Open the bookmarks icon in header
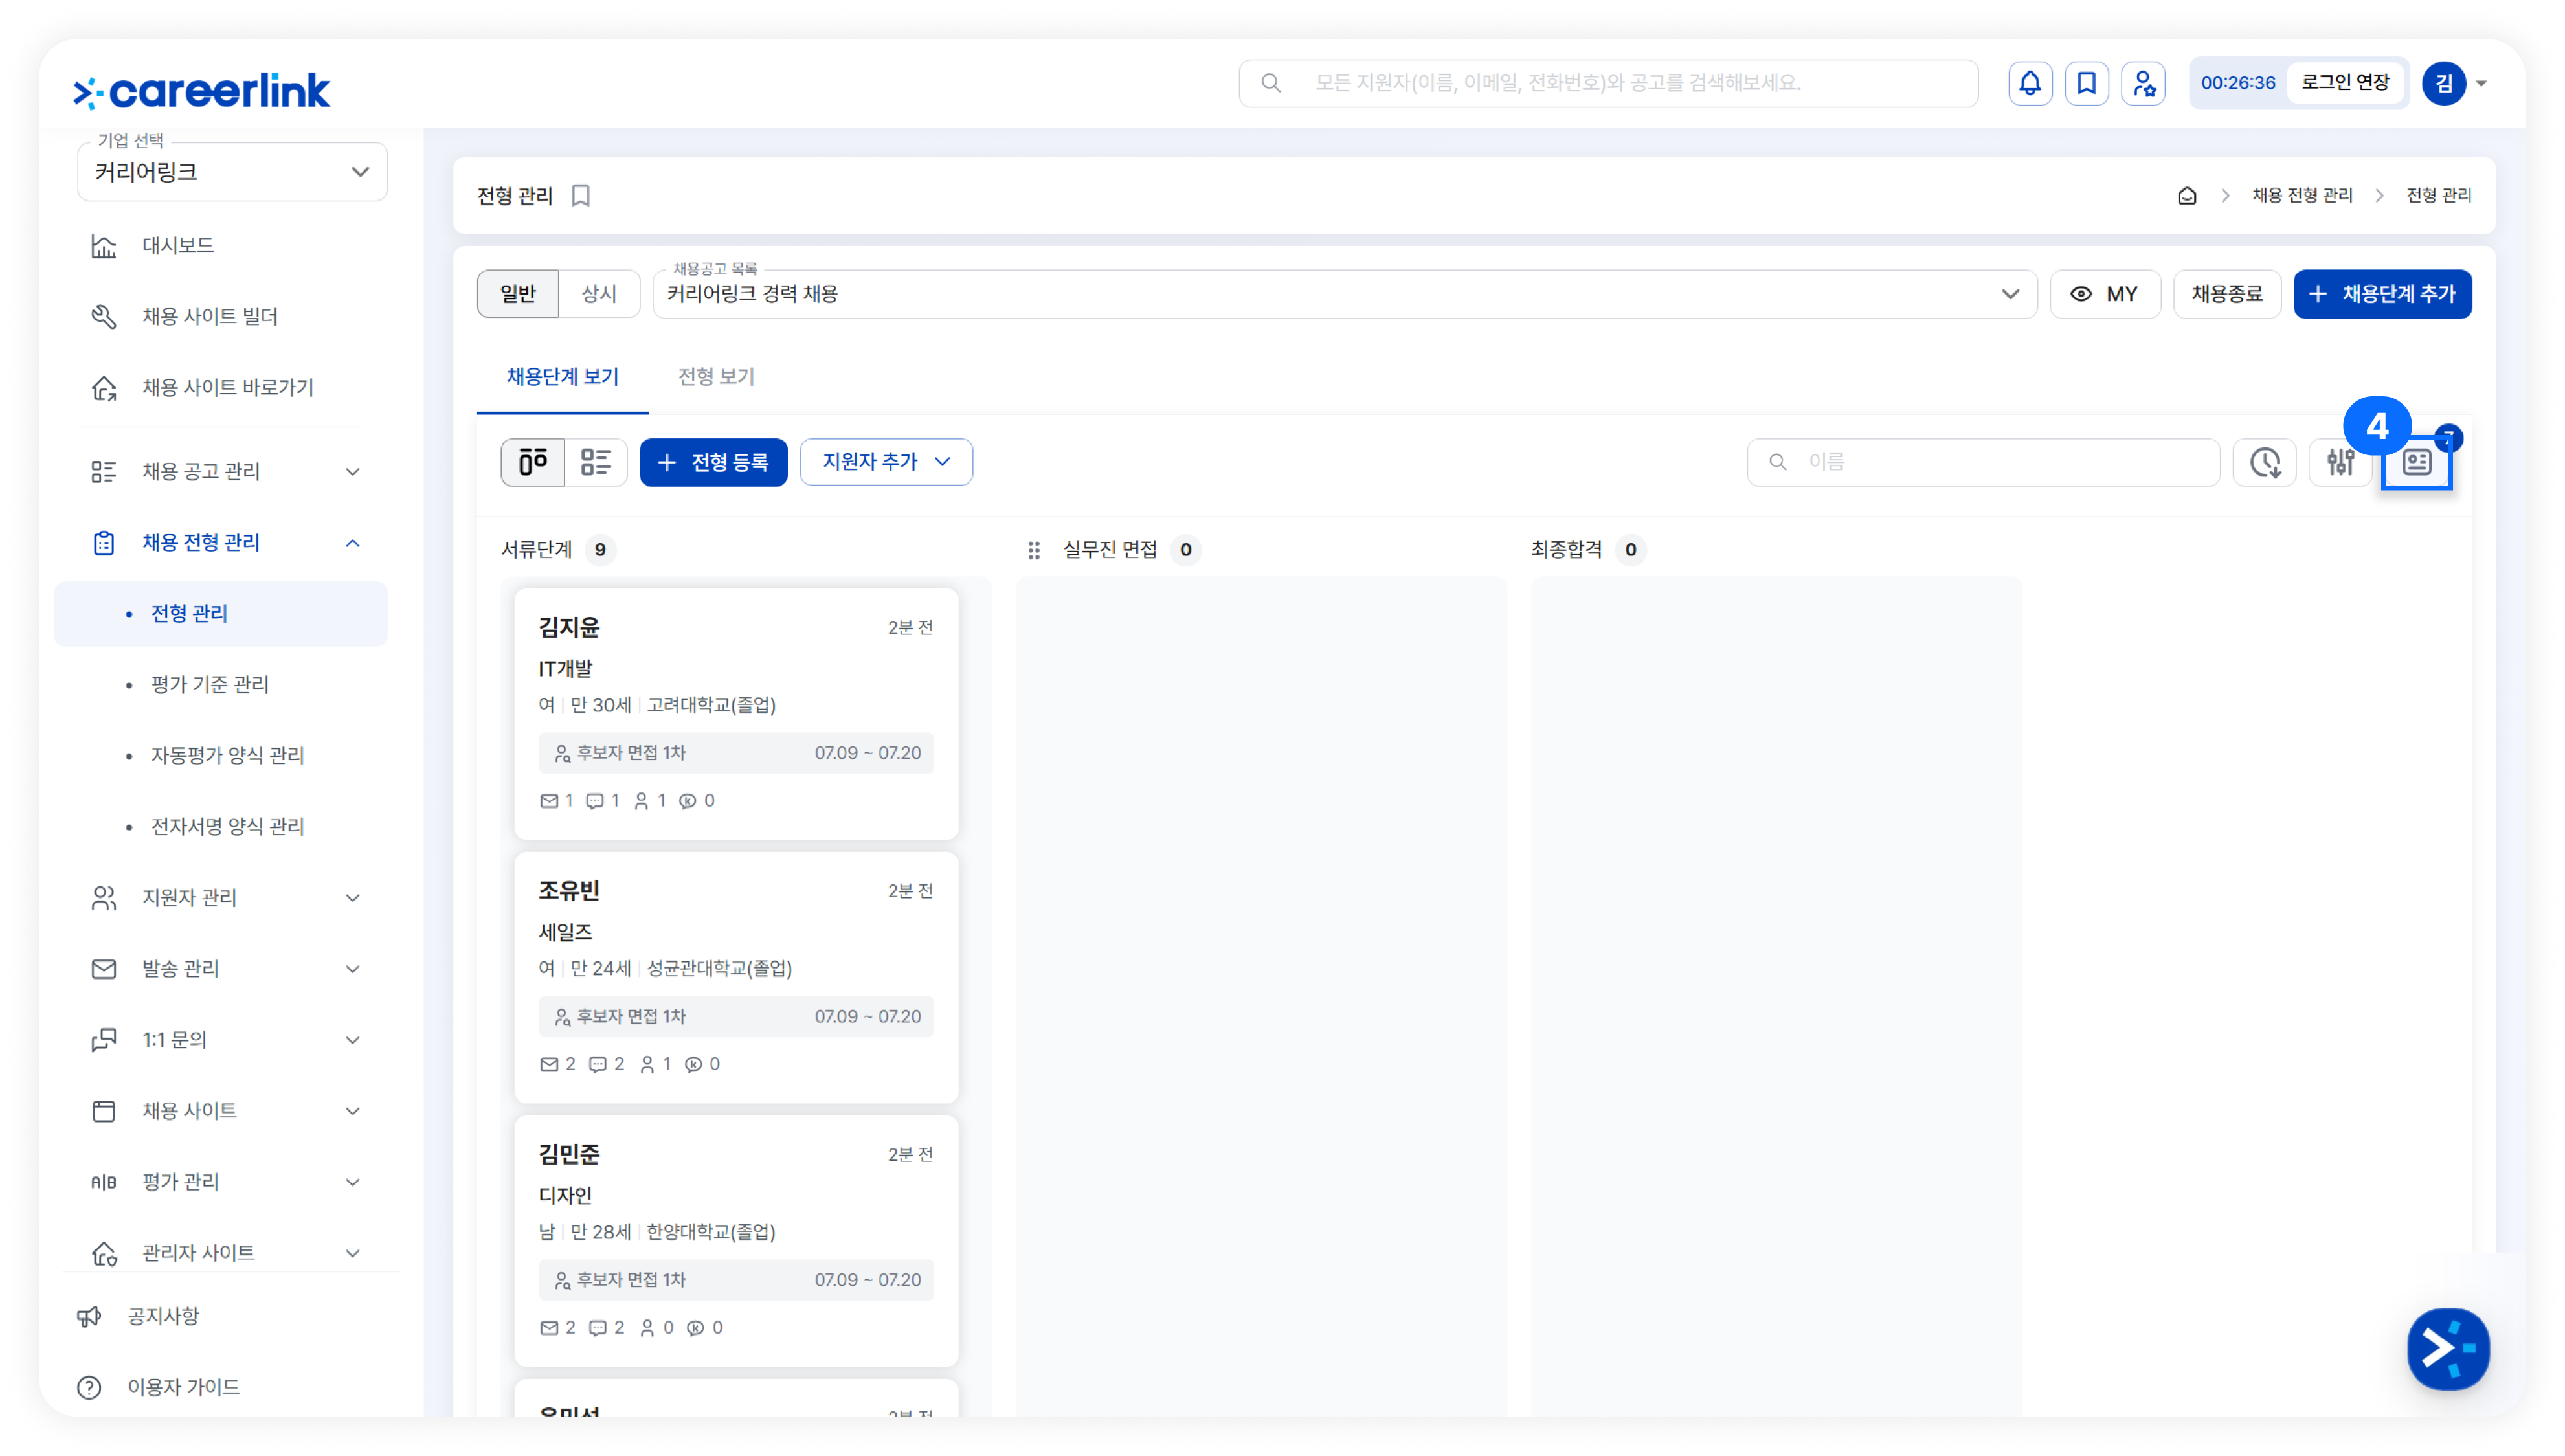 coord(2086,83)
